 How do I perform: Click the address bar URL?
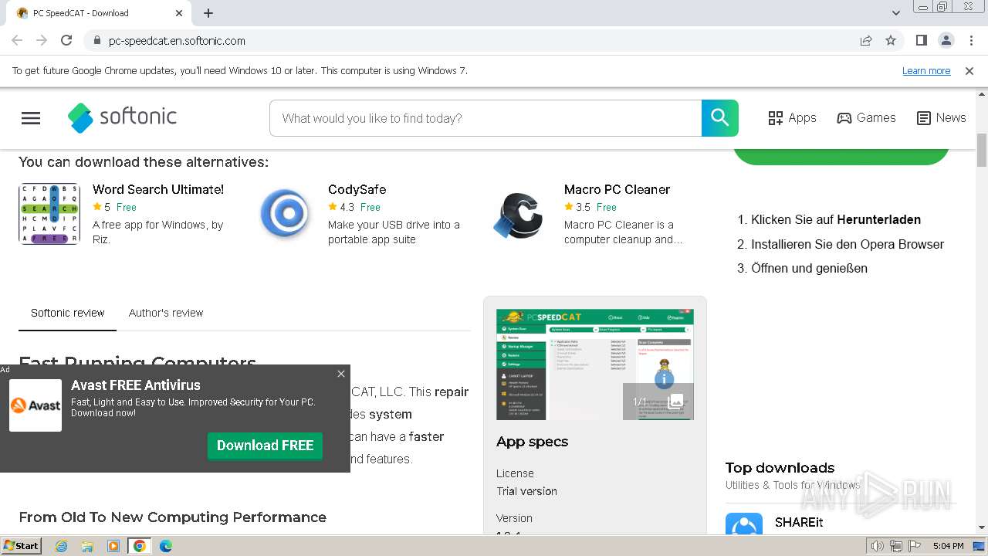pyautogui.click(x=177, y=41)
